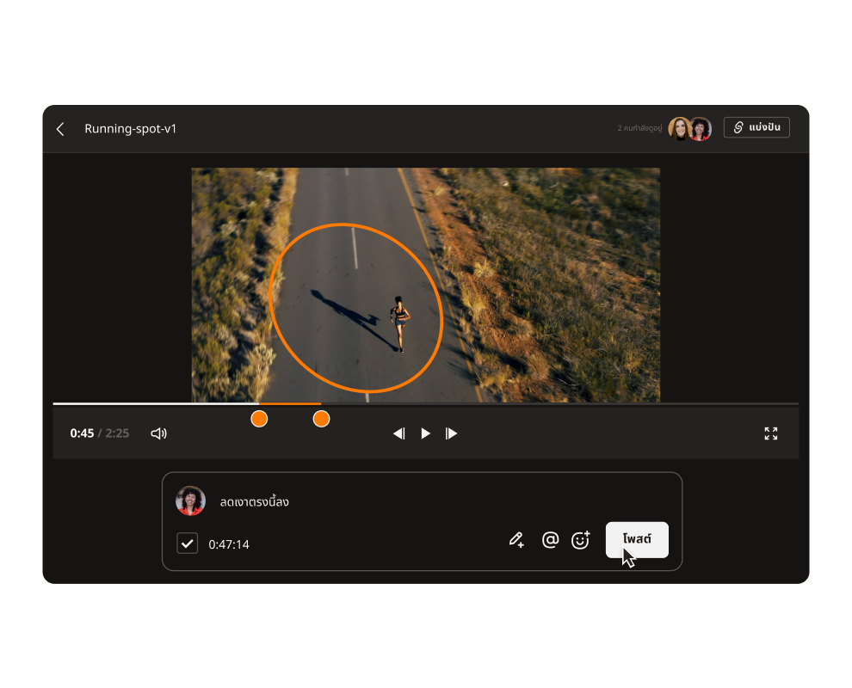Click the link icon in the share button
Viewport: 852px width, 688px height.
pyautogui.click(x=737, y=126)
